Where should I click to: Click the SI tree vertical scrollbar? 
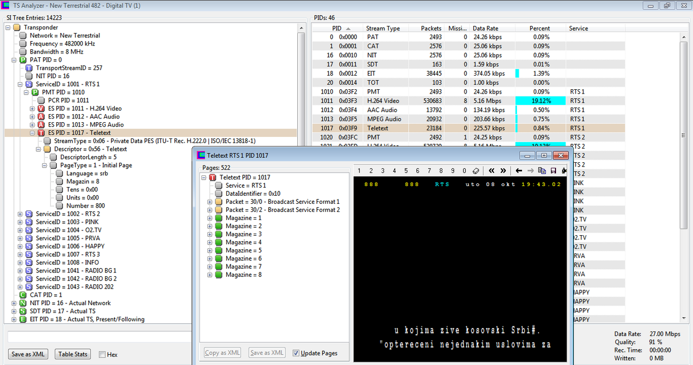[302, 173]
